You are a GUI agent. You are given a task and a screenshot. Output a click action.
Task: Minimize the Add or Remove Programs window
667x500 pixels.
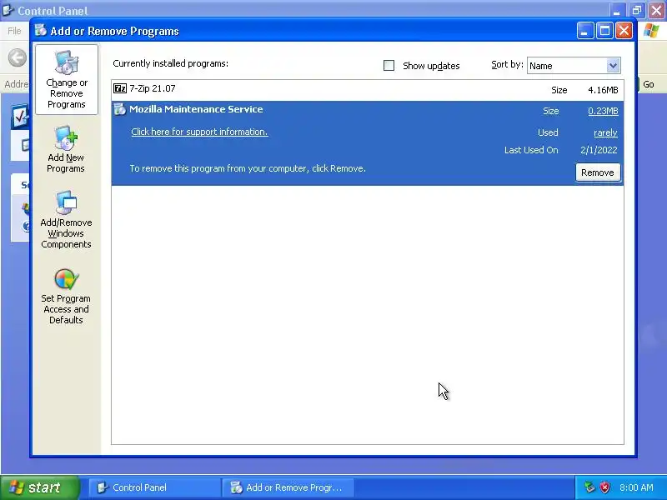point(585,31)
